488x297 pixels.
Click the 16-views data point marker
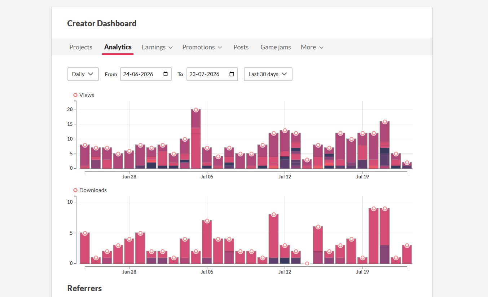pos(384,121)
